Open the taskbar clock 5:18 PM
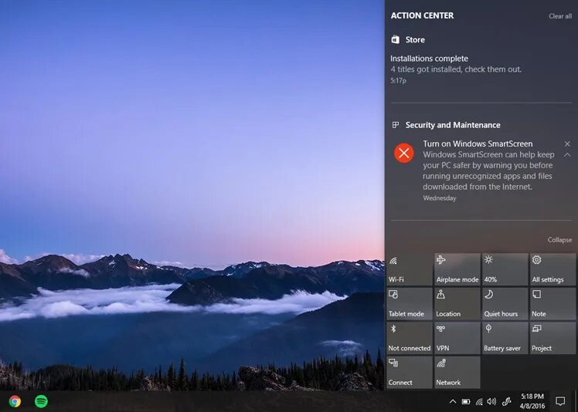Image resolution: width=578 pixels, height=412 pixels. (532, 401)
